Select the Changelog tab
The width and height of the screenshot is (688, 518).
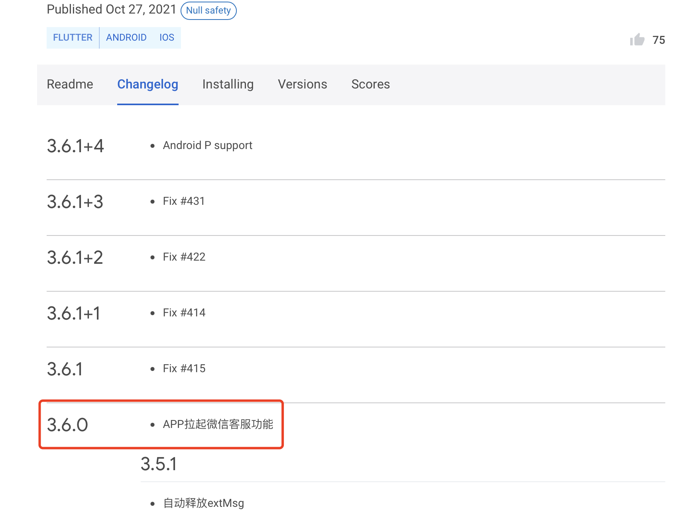pos(147,84)
